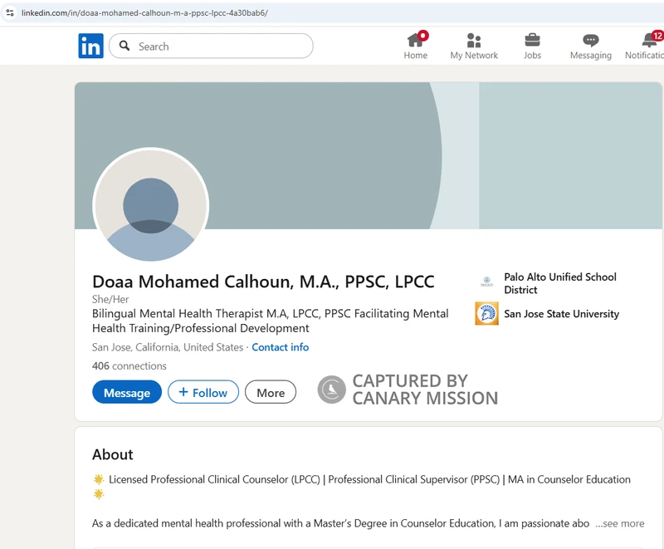Open the Home feed icon
Image resolution: width=664 pixels, height=549 pixels.
(x=416, y=40)
